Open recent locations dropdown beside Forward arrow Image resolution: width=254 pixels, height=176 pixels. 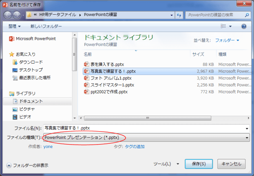pyautogui.click(x=23, y=15)
